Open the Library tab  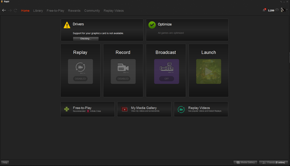point(38,11)
